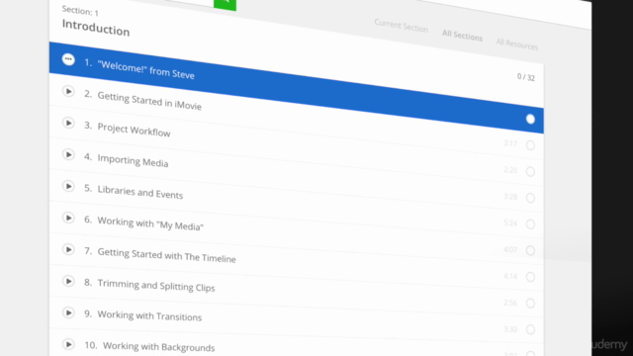Viewport: 633px width, 356px height.
Task: Click the ellipsis icon beside "Welcome!" from Steve
Action: pos(68,59)
